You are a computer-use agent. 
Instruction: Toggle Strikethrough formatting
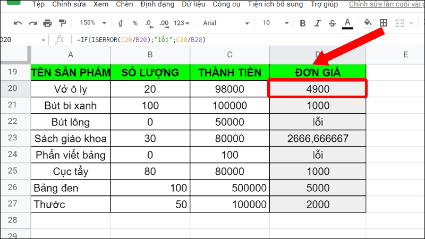(333, 23)
